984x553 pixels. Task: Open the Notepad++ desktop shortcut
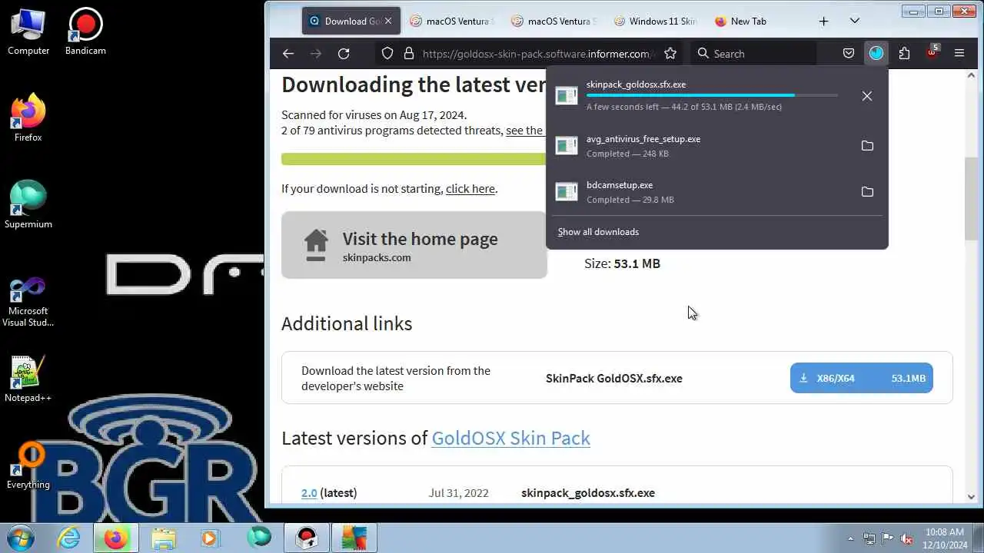click(x=28, y=379)
